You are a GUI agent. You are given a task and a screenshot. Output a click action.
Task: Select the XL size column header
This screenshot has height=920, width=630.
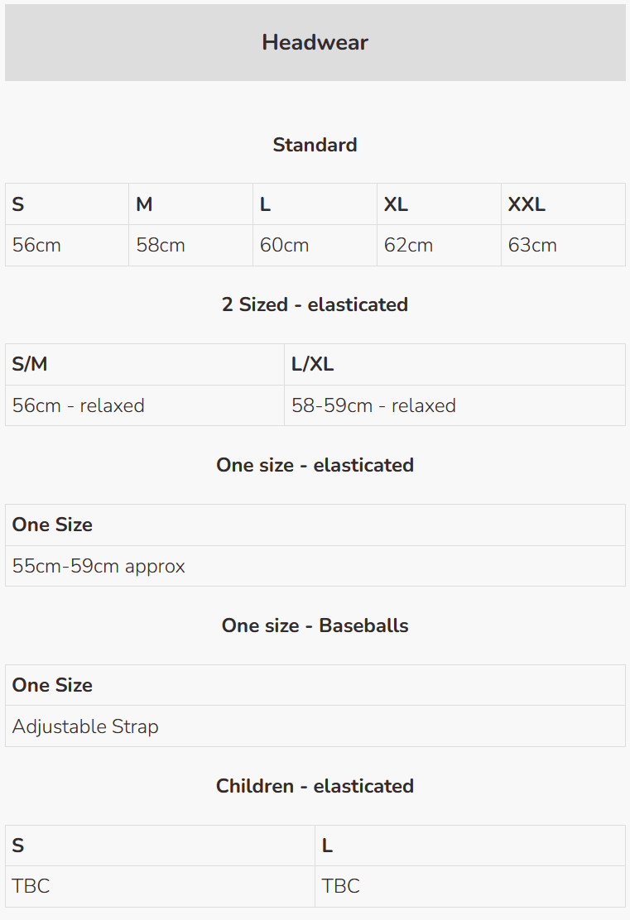tap(396, 204)
